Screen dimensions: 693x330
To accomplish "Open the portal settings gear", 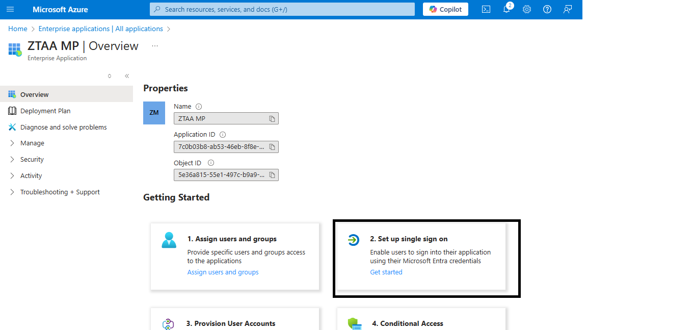I will click(x=527, y=9).
